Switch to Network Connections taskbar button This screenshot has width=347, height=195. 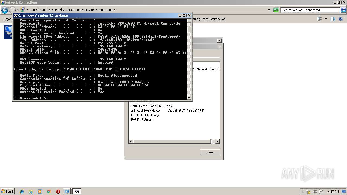(67, 191)
